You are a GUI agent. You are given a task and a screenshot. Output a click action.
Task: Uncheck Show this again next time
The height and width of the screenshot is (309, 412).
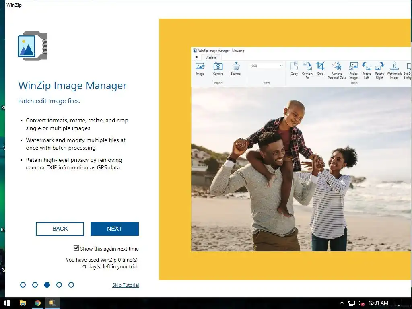[76, 248]
